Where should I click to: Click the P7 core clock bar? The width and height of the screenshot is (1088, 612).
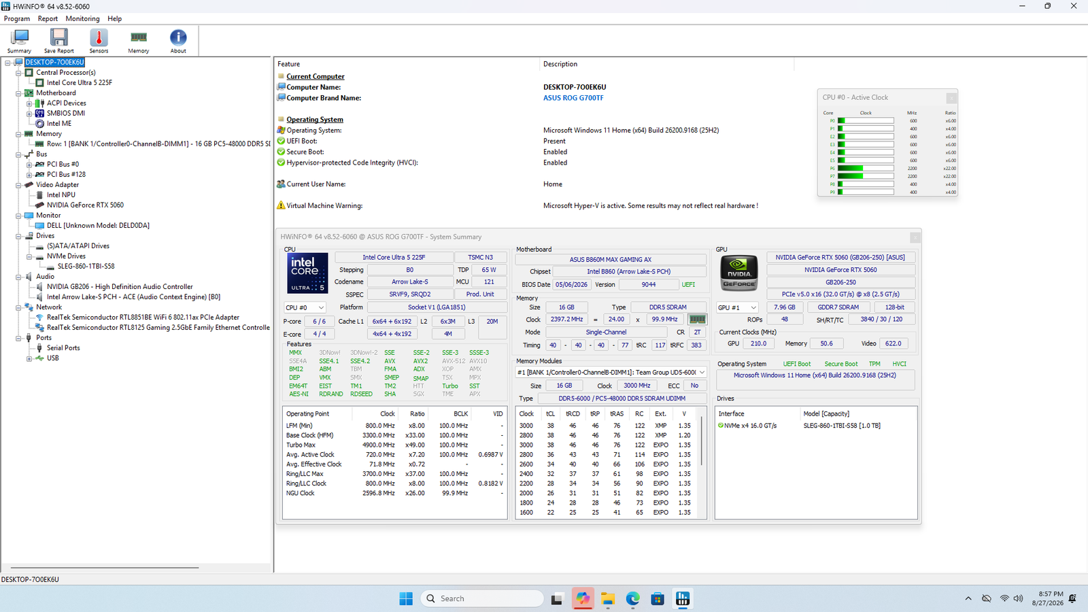coord(866,177)
